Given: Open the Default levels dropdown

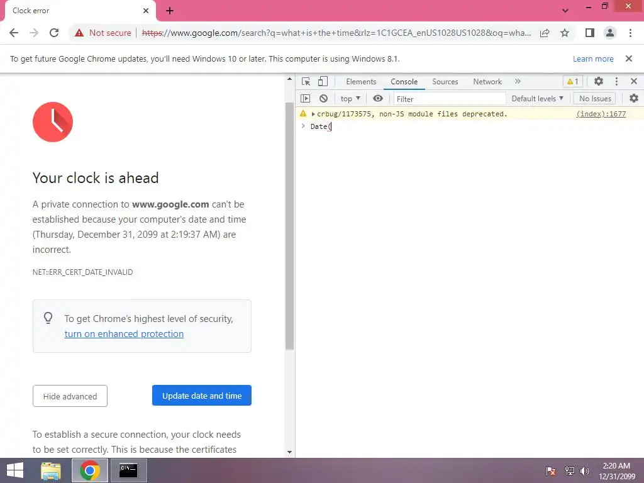Looking at the screenshot, I should click(x=537, y=99).
